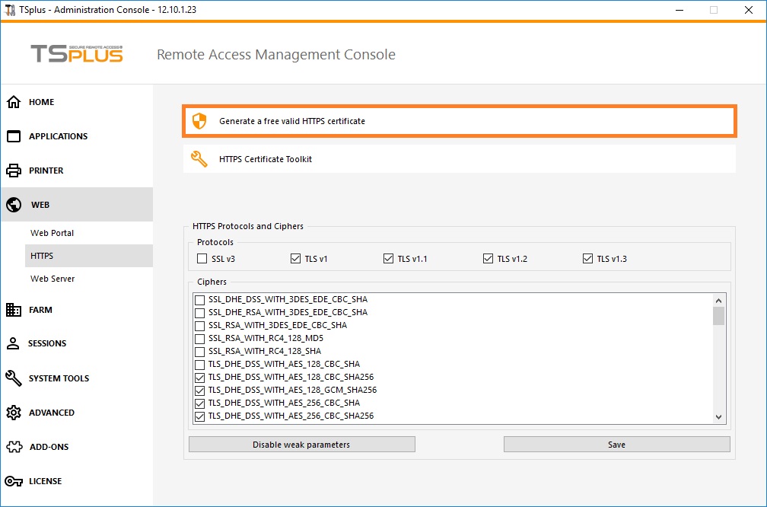Click the cipher list scrollbar down arrow

[x=718, y=416]
